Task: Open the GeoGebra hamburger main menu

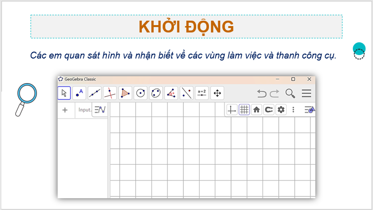Action: point(306,93)
